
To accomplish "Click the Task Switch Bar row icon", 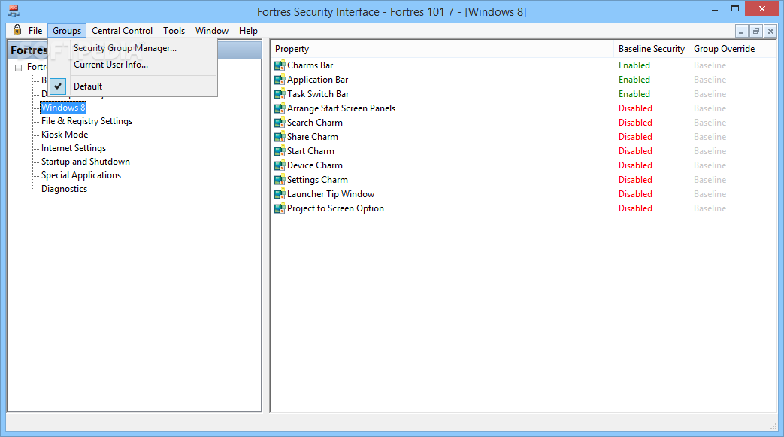I will (x=280, y=94).
